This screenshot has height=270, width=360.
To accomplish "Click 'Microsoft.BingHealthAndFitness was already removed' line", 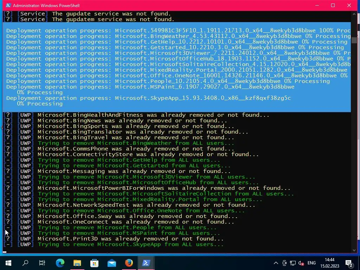I will click(x=136, y=115).
